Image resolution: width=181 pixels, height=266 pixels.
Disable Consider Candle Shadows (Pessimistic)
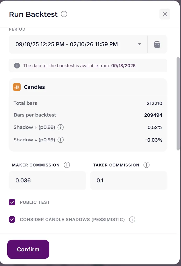pyautogui.click(x=12, y=219)
